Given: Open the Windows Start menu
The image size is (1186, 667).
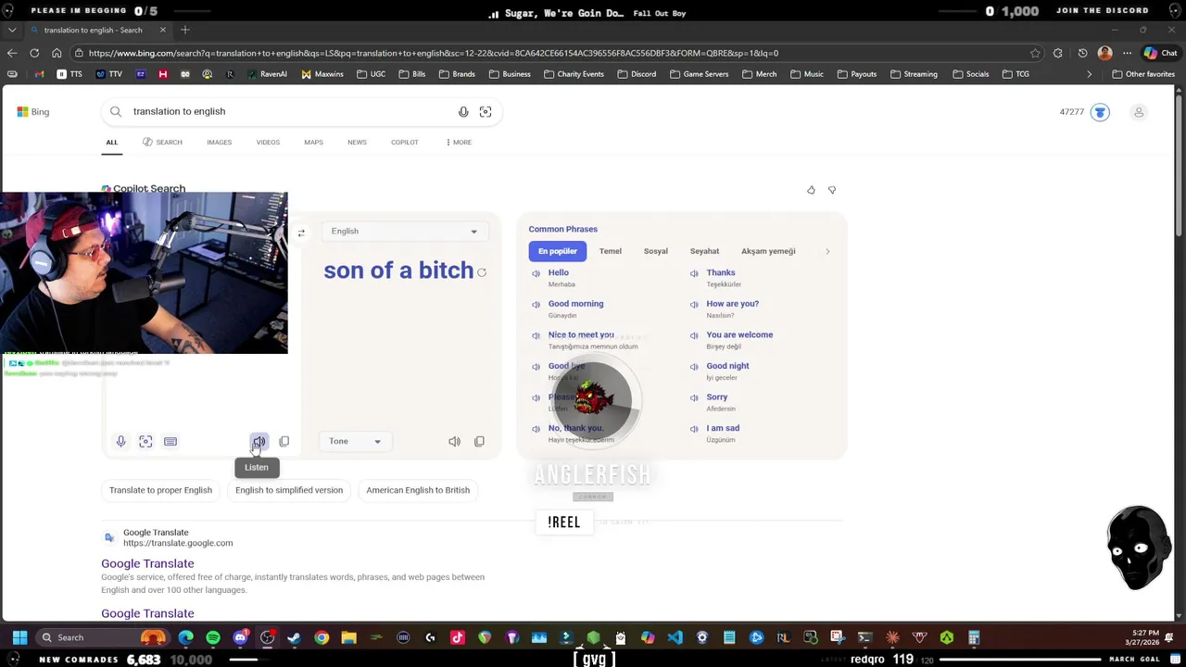Looking at the screenshot, I should pos(19,637).
